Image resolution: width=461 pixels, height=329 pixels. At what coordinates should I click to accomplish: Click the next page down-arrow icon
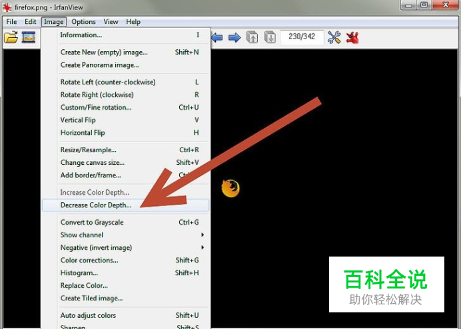click(270, 37)
